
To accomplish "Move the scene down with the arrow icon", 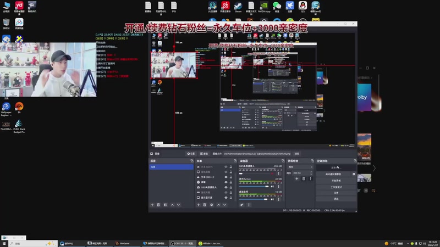I will [178, 205].
